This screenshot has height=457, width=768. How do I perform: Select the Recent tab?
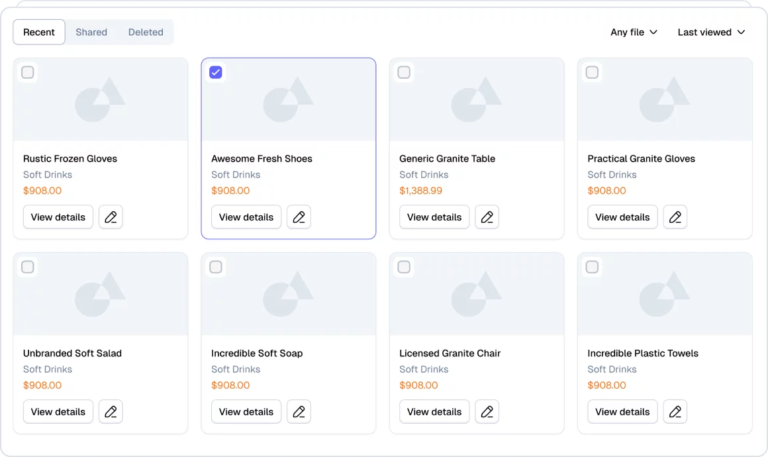coord(39,32)
